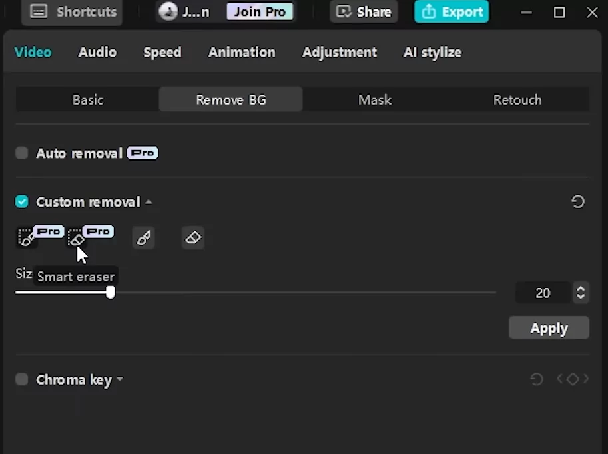Enable Chroma key

click(x=21, y=379)
